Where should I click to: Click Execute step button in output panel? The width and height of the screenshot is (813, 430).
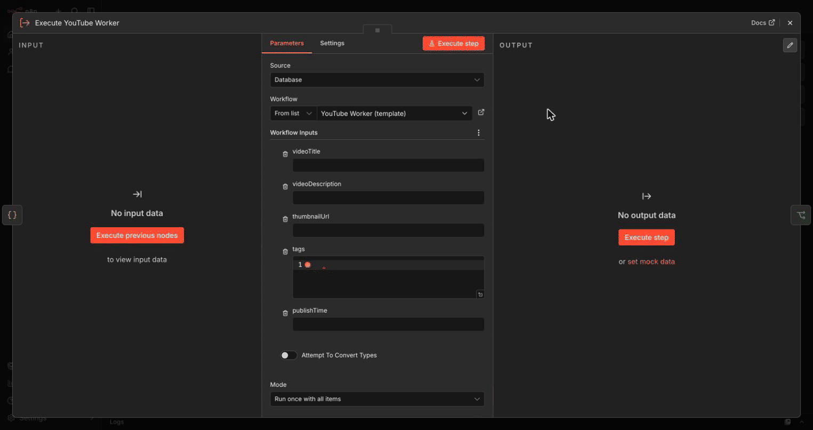point(646,237)
